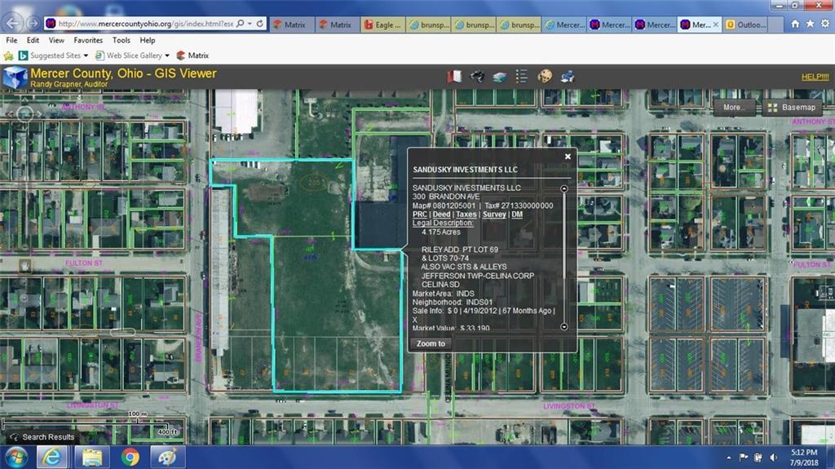Open the browser settings gear icon
835x469 pixels.
[x=825, y=24]
